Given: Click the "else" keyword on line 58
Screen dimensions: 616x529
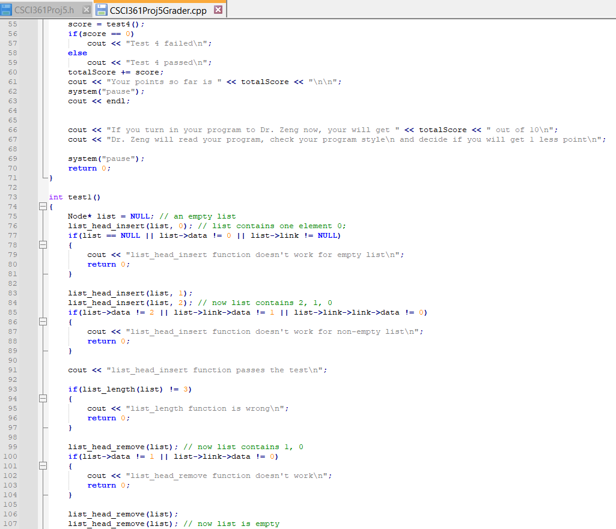Looking at the screenshot, I should (78, 53).
